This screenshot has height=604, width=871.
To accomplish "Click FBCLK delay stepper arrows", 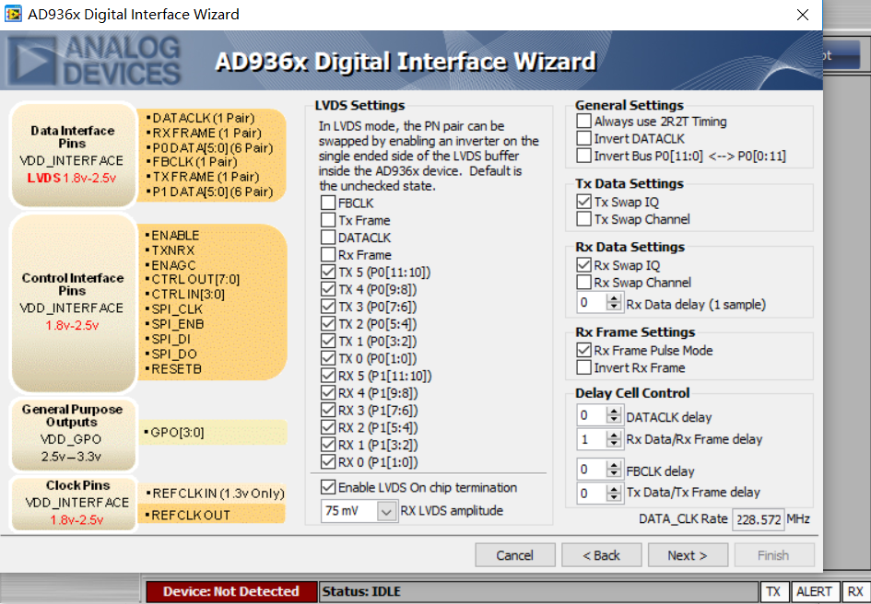I will point(614,470).
